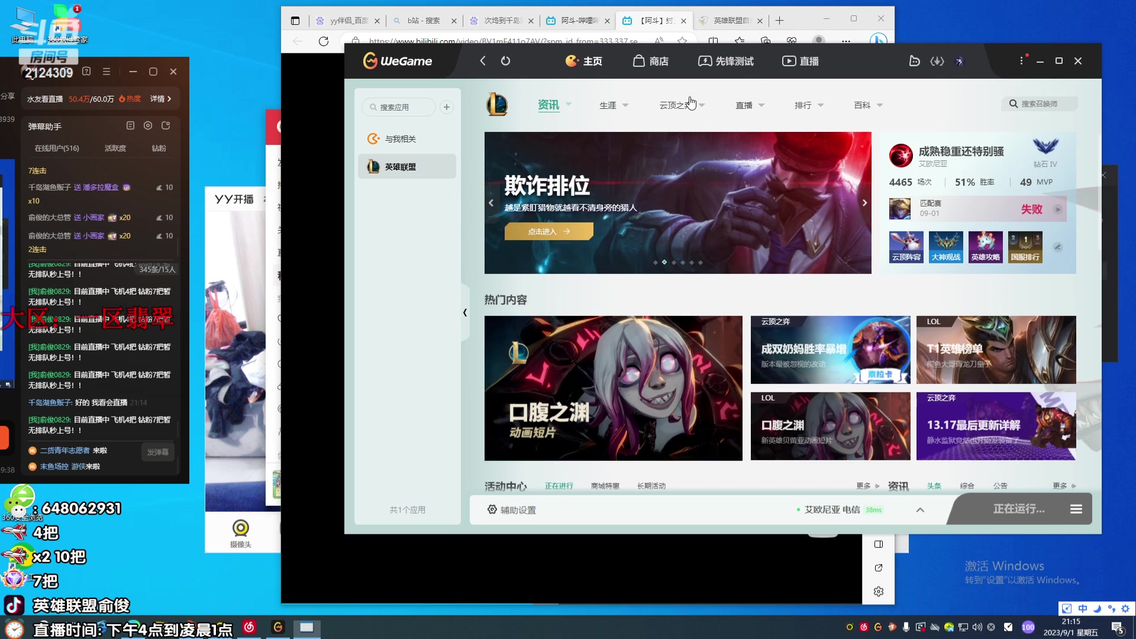Open WeGame from the taskbar
The width and height of the screenshot is (1136, 639).
pyautogui.click(x=278, y=627)
